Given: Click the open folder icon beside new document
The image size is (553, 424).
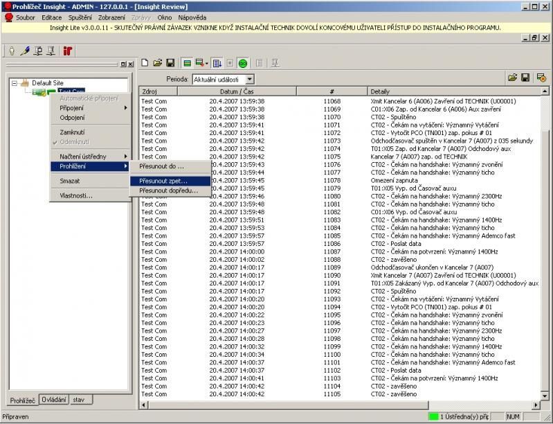Looking at the screenshot, I should (157, 63).
